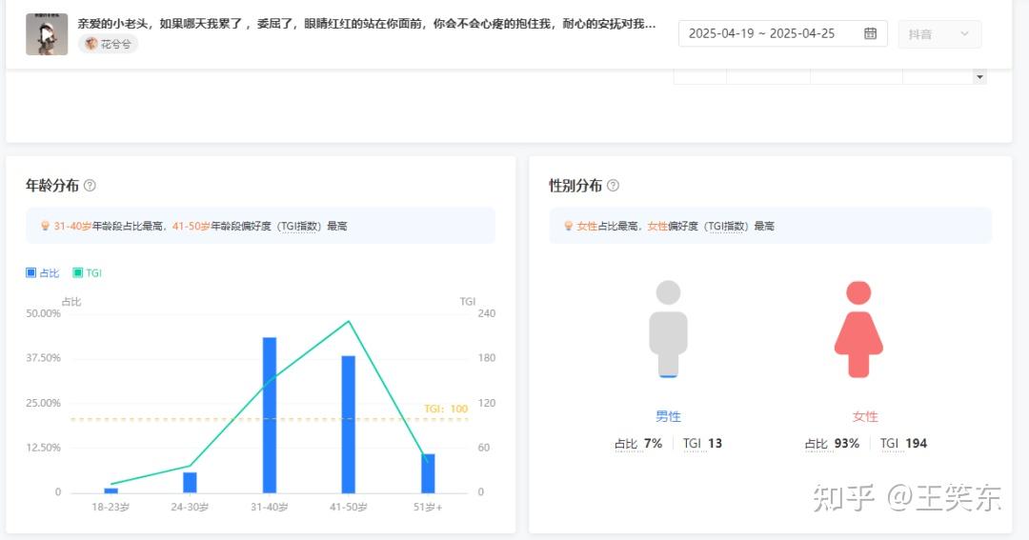Show help tooltip for 年龄分布

pos(90,186)
